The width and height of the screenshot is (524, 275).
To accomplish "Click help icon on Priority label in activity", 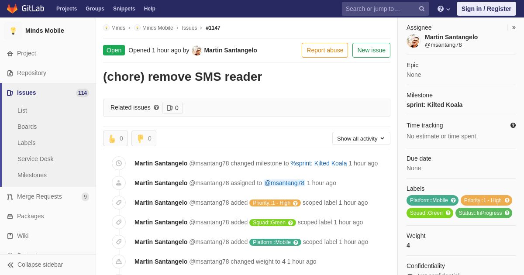I will click(295, 203).
